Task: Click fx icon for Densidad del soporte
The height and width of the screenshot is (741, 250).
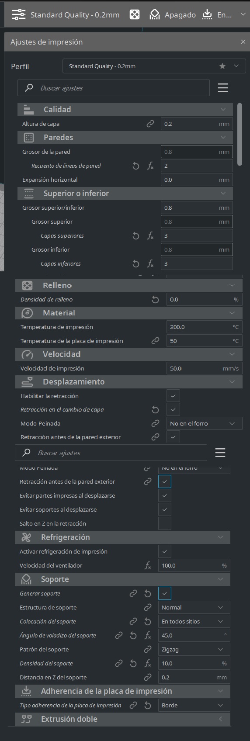Action: [148, 663]
